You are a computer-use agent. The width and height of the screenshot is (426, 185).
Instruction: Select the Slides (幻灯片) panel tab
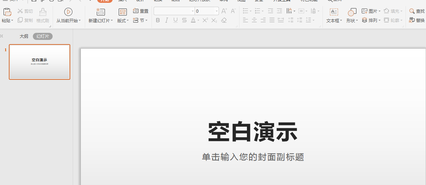pyautogui.click(x=43, y=36)
